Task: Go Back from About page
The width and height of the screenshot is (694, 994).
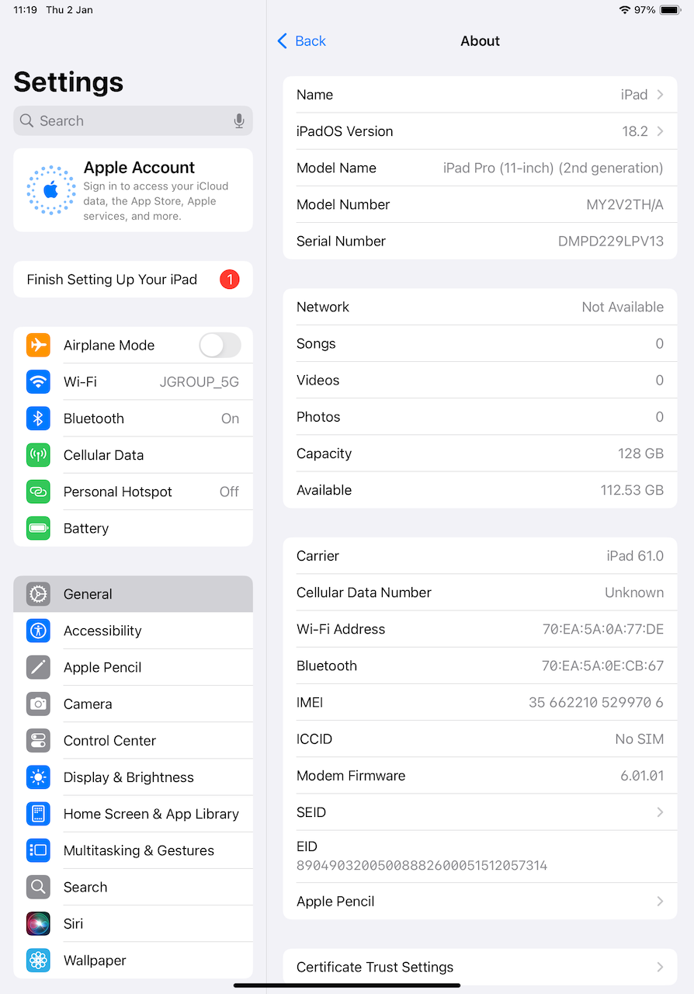Action: [302, 41]
